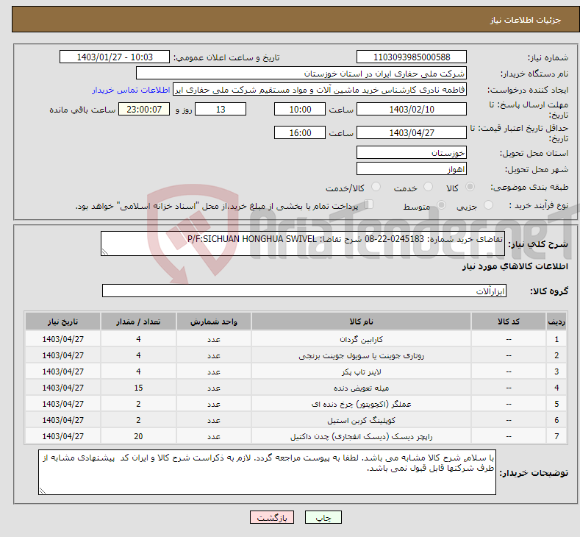This screenshot has height=537, width=580.
Task: Click the request creator name field
Action: 320,90
